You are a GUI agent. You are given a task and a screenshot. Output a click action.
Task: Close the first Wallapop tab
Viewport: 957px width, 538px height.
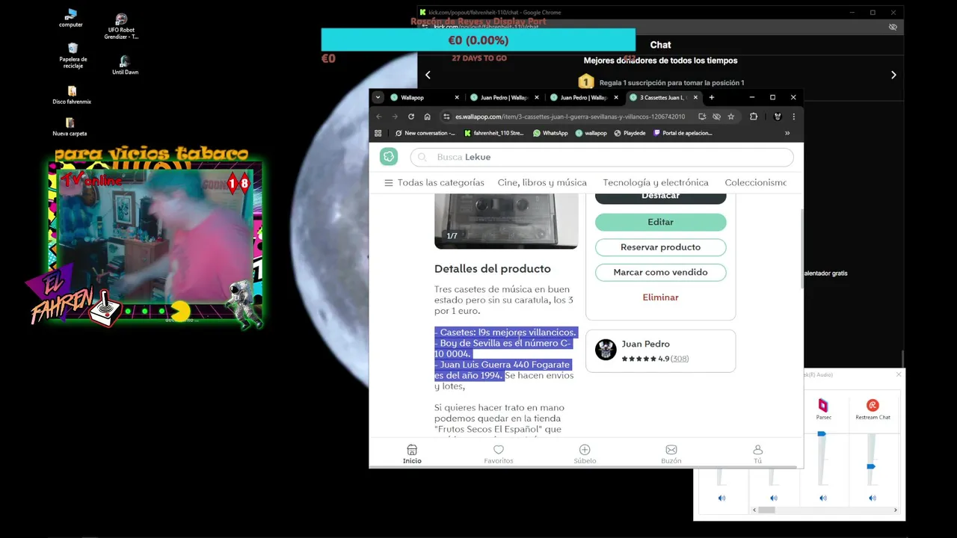coord(457,97)
